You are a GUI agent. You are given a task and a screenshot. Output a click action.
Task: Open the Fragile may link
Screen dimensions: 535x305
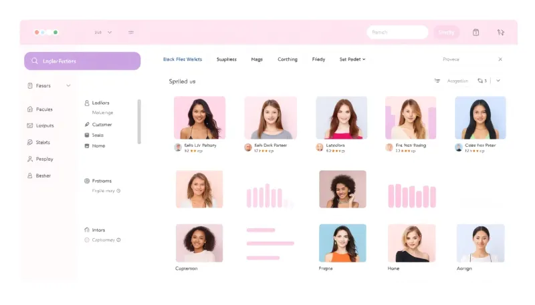pos(103,191)
